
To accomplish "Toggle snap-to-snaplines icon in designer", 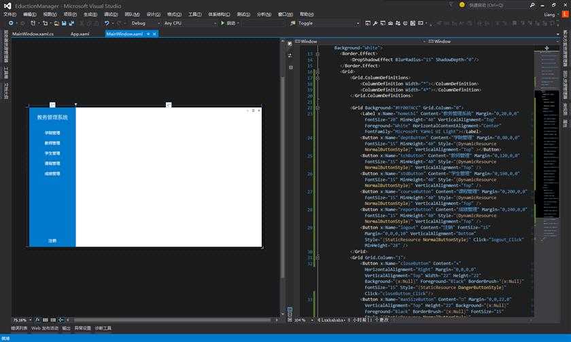I will pos(60,320).
